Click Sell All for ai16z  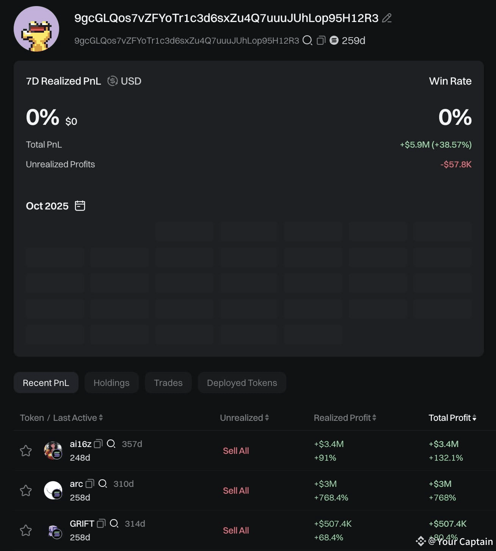(235, 450)
